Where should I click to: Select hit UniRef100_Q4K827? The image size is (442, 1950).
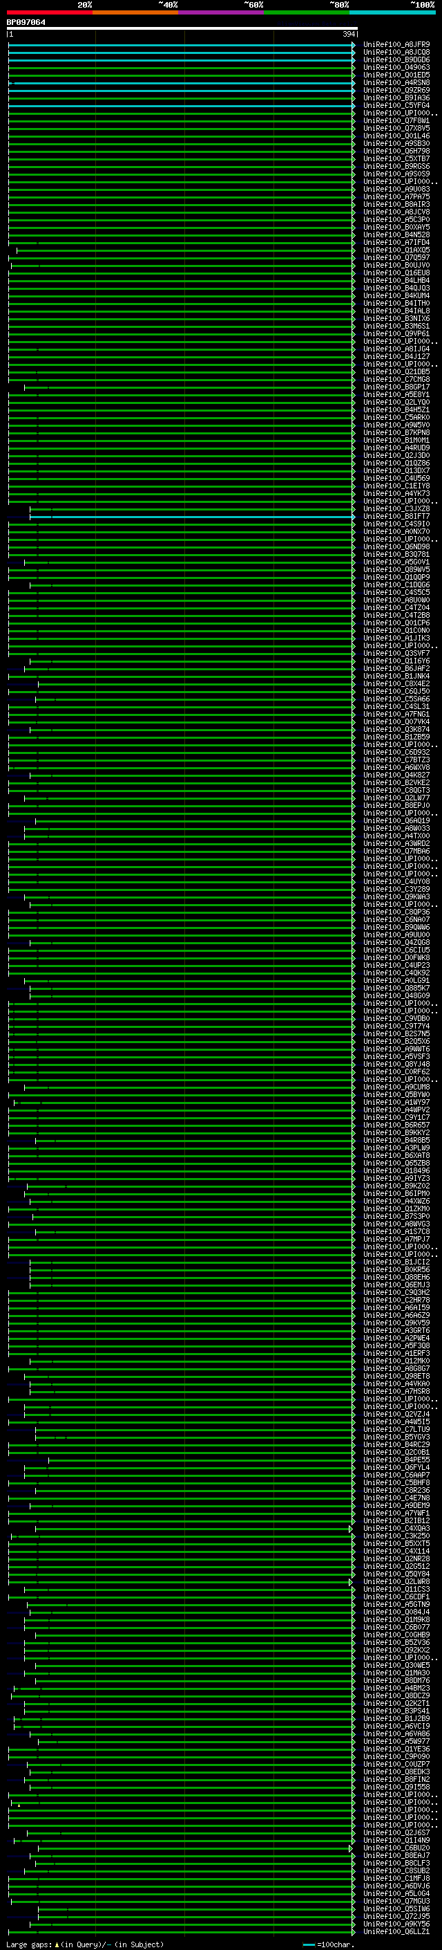click(396, 775)
